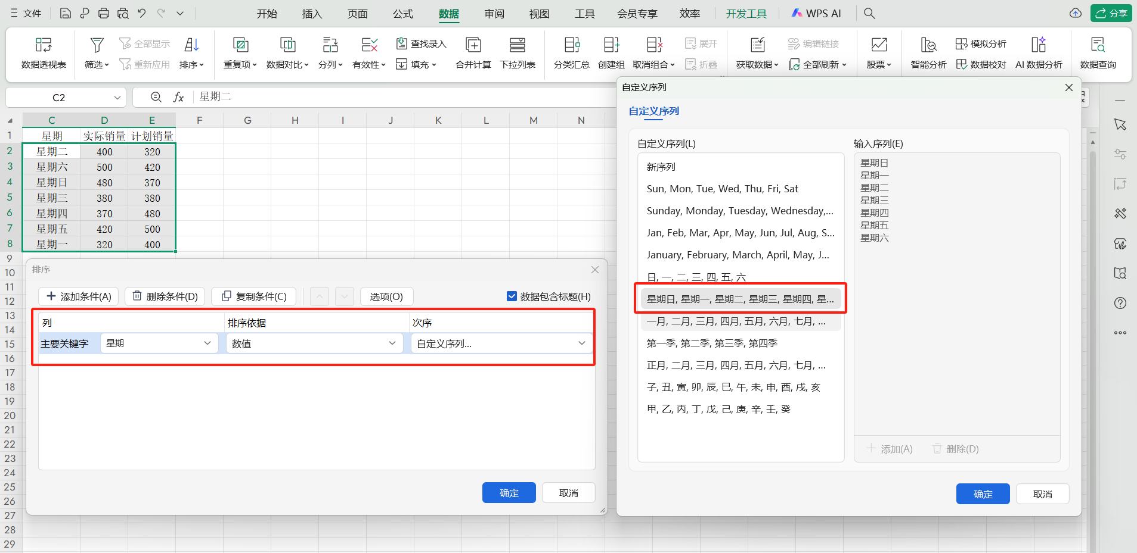Open the 排序依据 dropdown showing 数值
Viewport: 1137px width, 553px height.
(314, 343)
